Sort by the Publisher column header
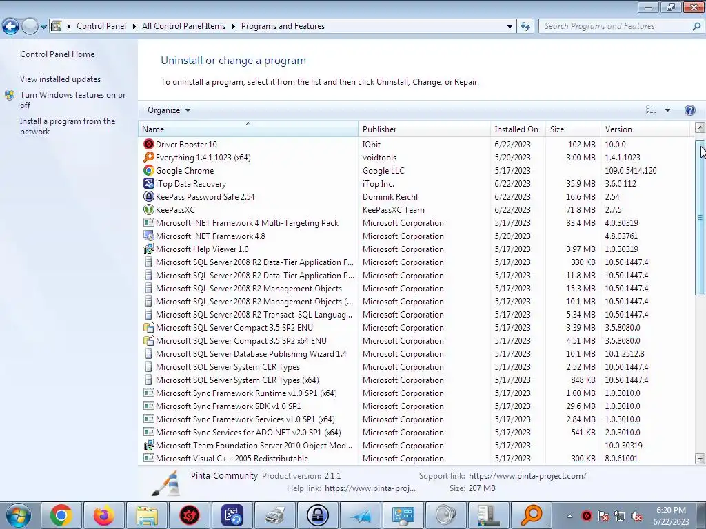The image size is (706, 529). click(x=425, y=129)
